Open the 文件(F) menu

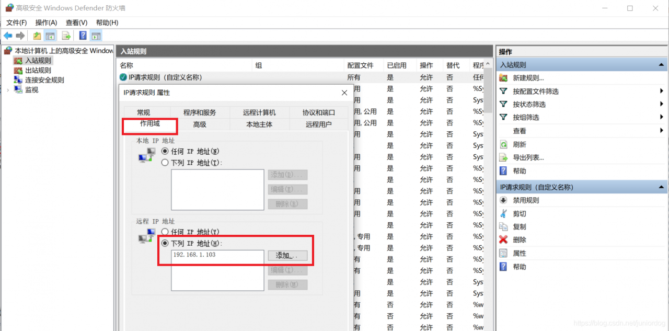tap(16, 22)
